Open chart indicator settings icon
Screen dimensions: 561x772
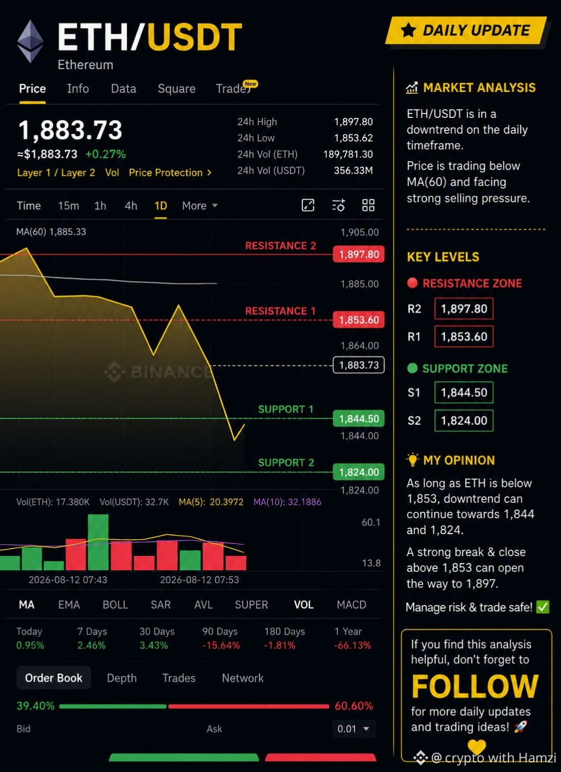click(x=339, y=205)
